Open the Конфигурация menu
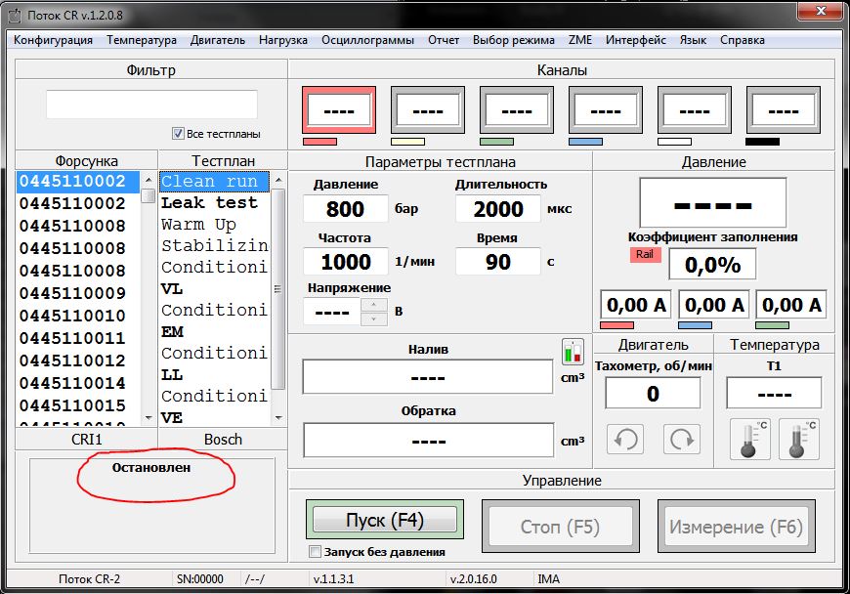Viewport: 850px width, 594px height. [x=54, y=40]
